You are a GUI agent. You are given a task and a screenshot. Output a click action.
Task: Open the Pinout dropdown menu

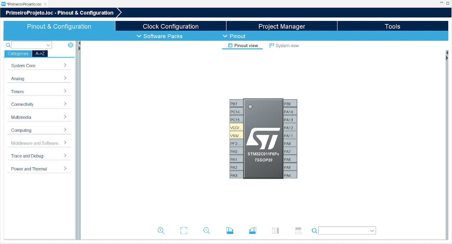234,36
